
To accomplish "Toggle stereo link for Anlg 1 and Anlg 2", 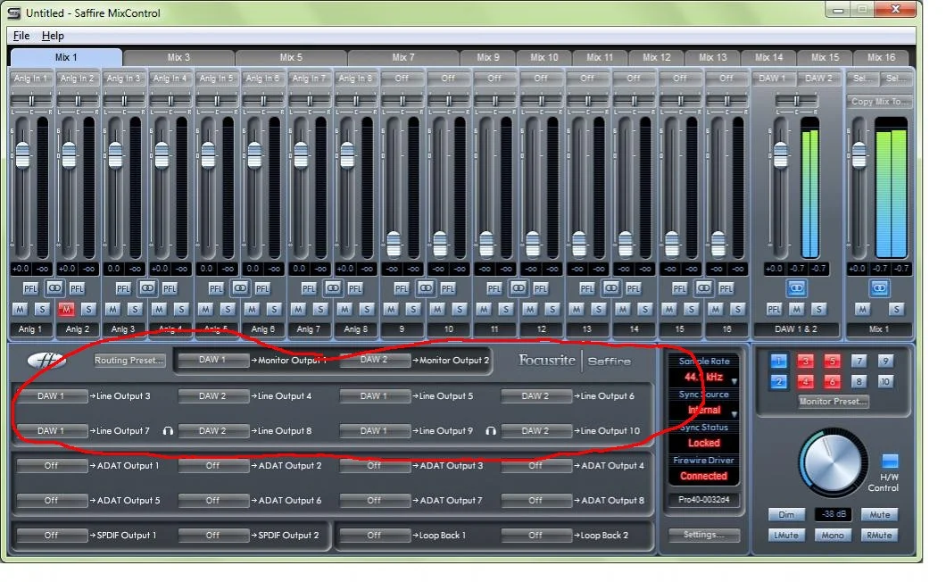I will pyautogui.click(x=54, y=288).
